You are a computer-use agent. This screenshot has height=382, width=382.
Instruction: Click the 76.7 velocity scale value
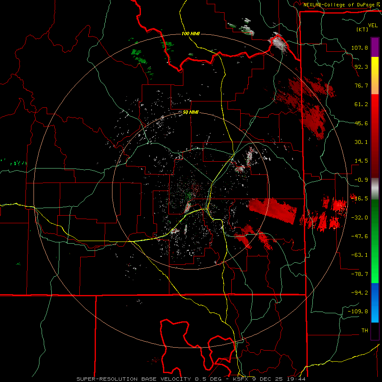click(x=361, y=85)
